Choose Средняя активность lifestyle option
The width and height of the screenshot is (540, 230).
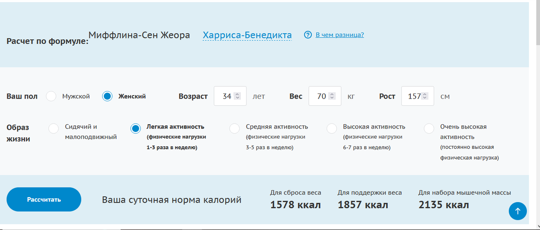[x=235, y=128]
